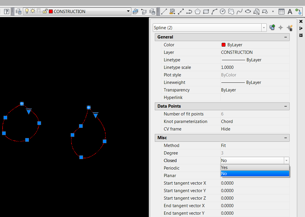Click the red CONSTRUCTION layer color square
Viewport: 305px width, 217px height.
[x=51, y=12]
